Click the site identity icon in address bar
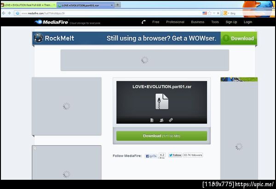276x189 pixels. [x=17, y=13]
